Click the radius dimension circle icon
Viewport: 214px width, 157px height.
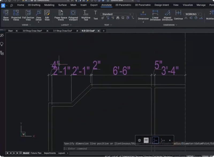click(x=196, y=18)
